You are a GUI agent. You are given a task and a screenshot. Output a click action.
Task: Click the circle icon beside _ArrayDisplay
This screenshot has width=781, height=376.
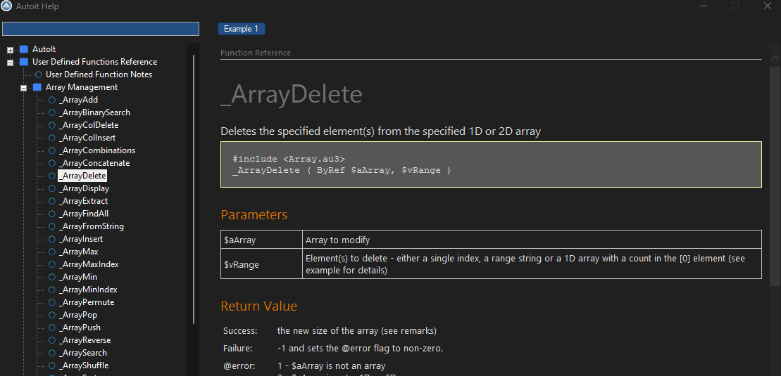(x=52, y=188)
